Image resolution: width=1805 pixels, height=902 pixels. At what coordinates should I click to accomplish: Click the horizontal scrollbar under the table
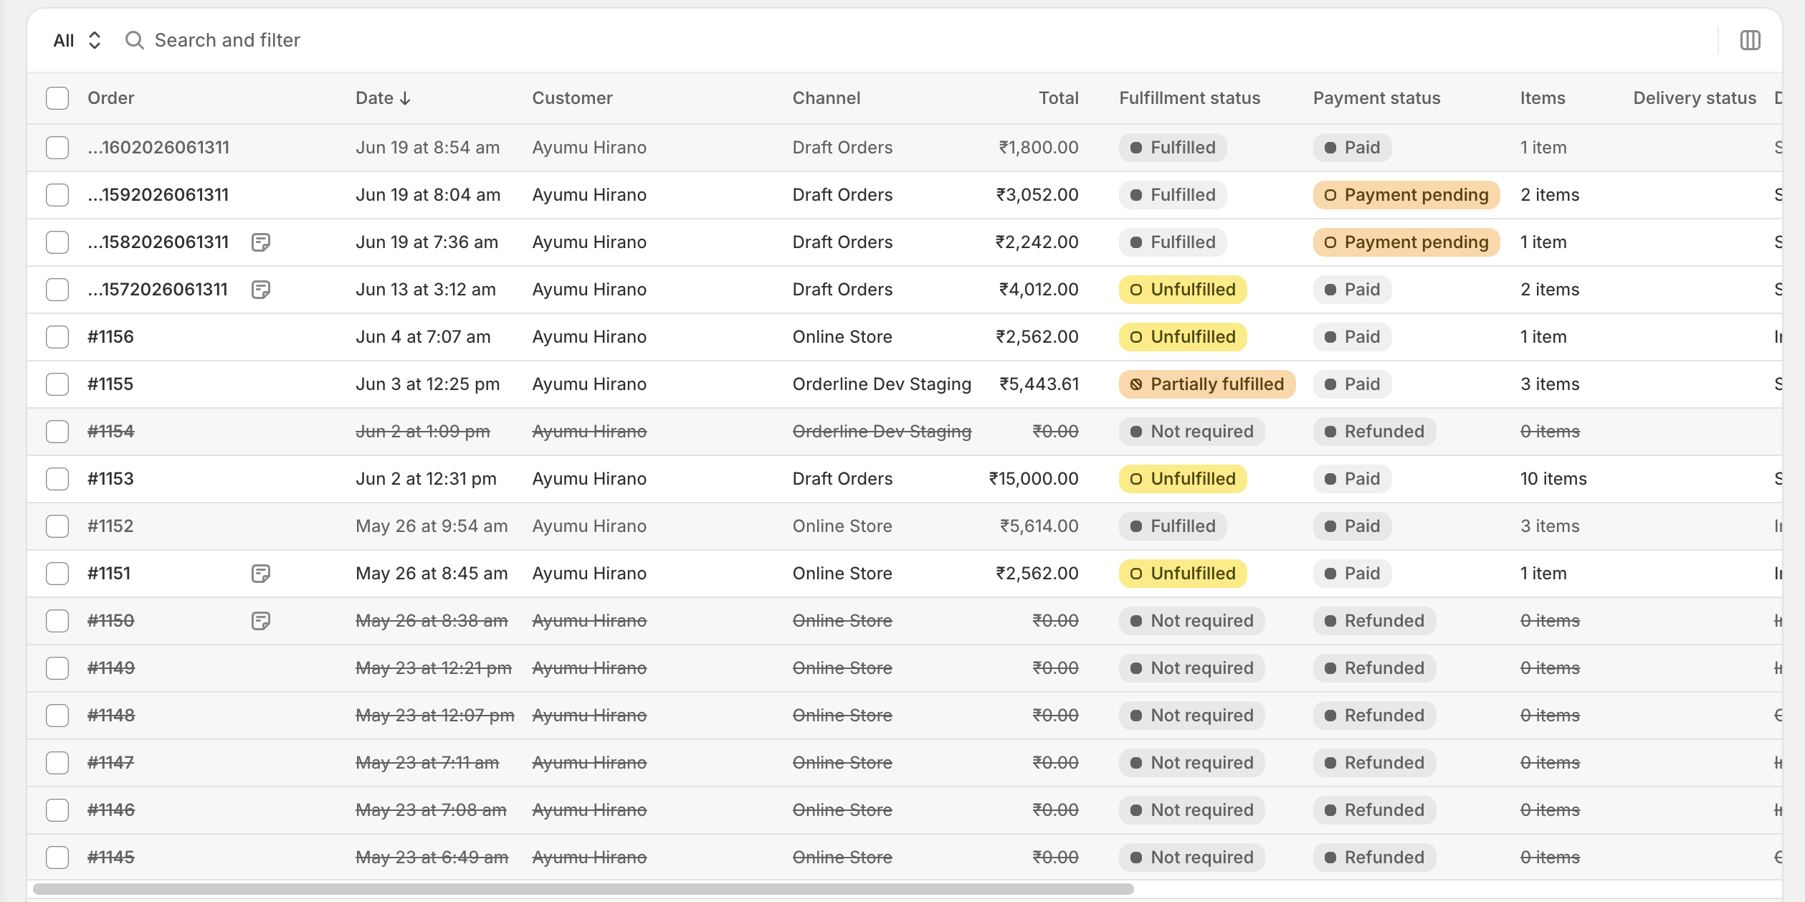pos(584,889)
